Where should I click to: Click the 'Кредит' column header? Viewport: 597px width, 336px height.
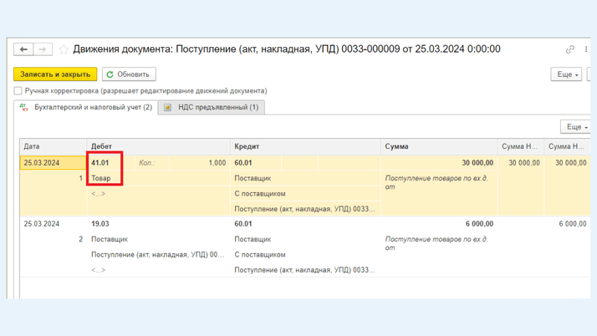[305, 146]
